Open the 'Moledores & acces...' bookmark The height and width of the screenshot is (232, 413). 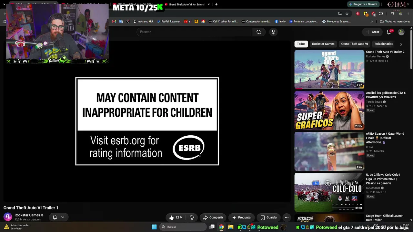[x=336, y=22]
